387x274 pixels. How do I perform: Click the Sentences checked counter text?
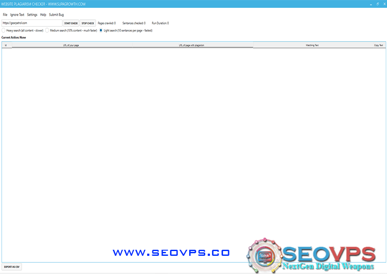(x=134, y=23)
